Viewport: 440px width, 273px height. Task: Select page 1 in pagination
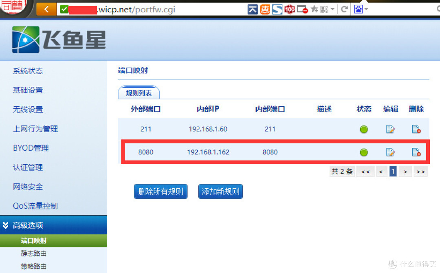point(393,172)
